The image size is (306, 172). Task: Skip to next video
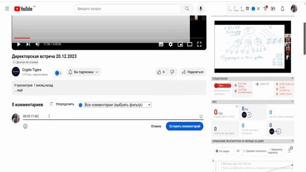point(28,44)
